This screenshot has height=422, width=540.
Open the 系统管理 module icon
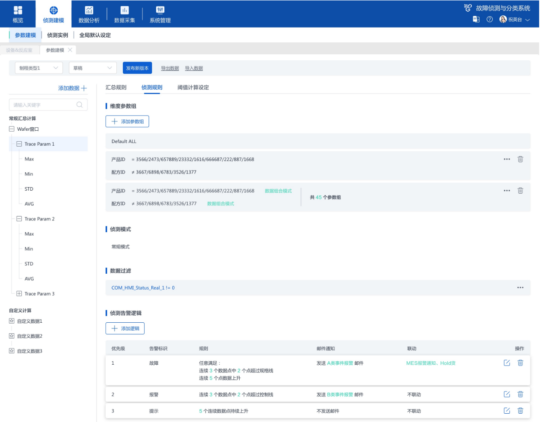tap(160, 10)
